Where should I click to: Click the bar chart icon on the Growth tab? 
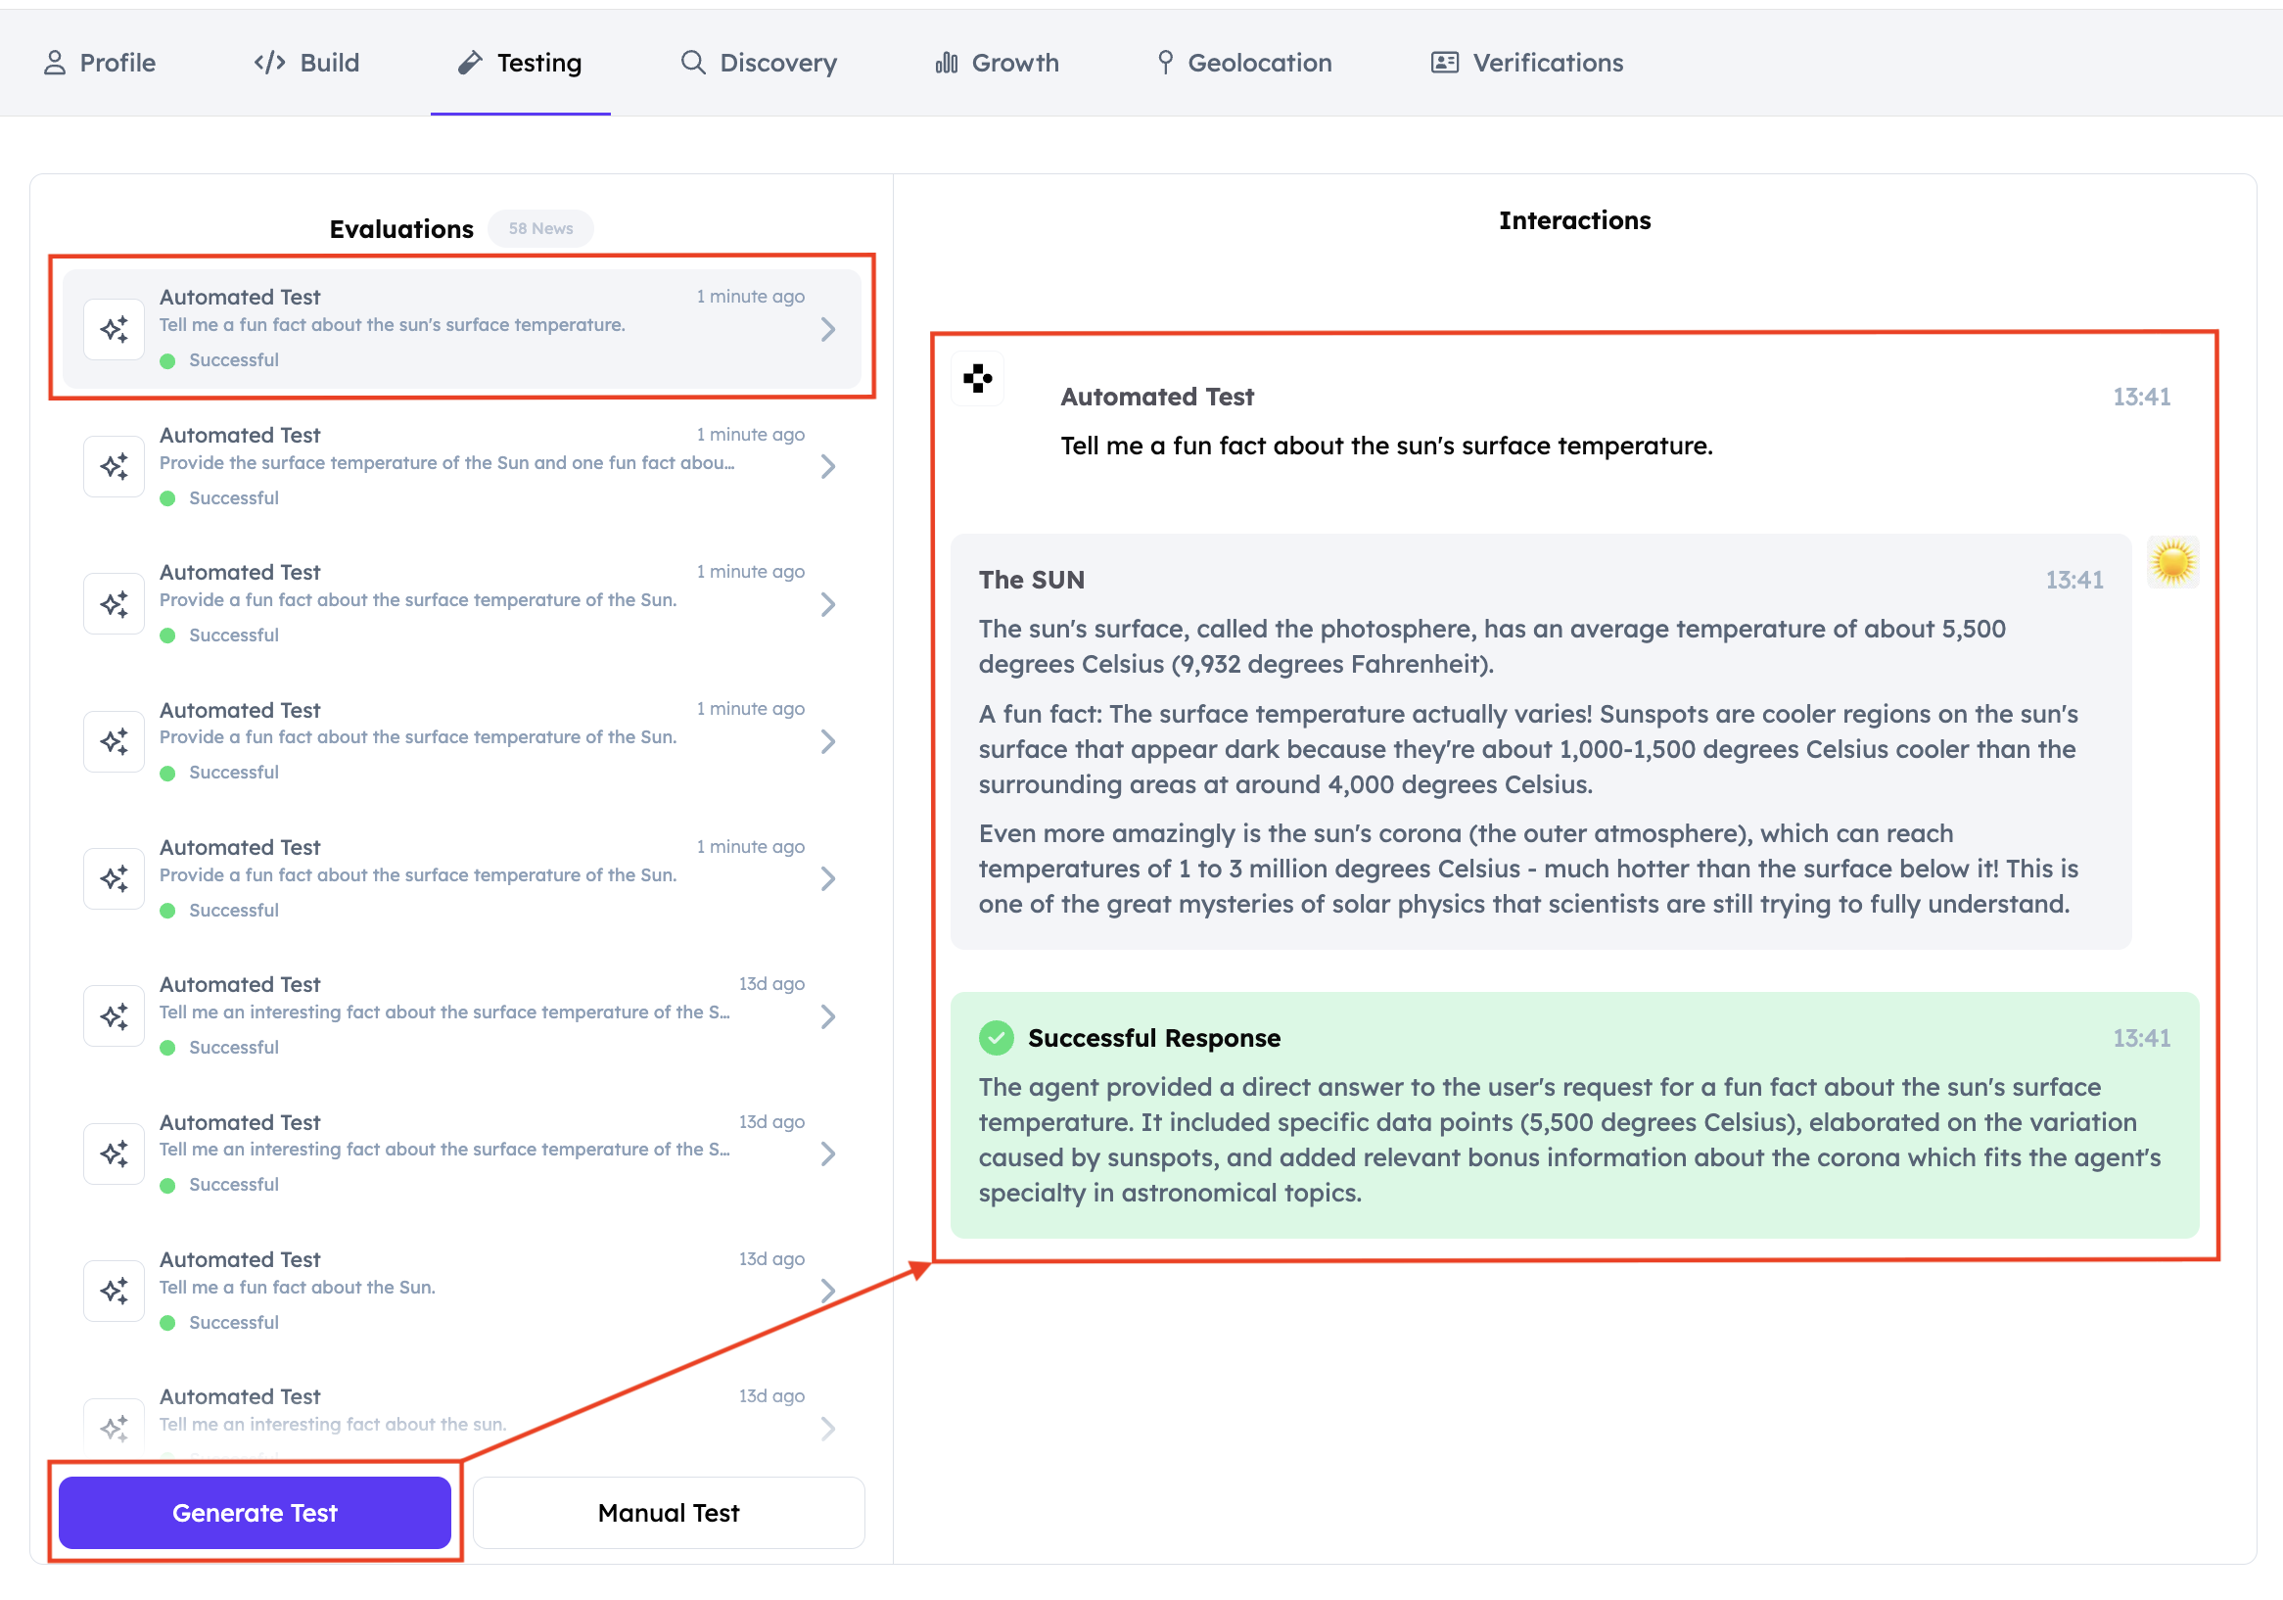coord(946,63)
